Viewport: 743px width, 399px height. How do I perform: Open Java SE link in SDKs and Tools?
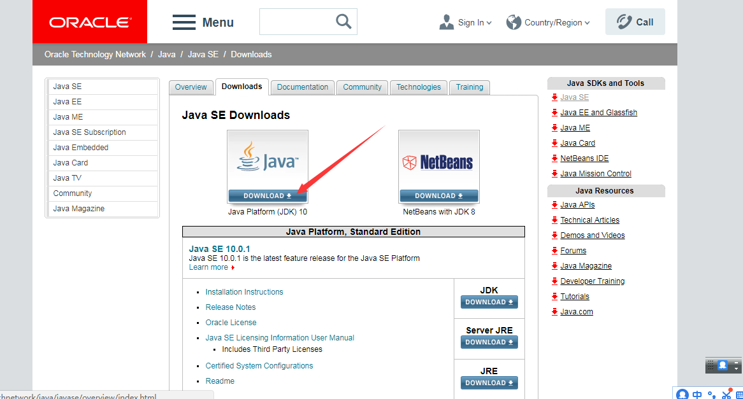574,97
